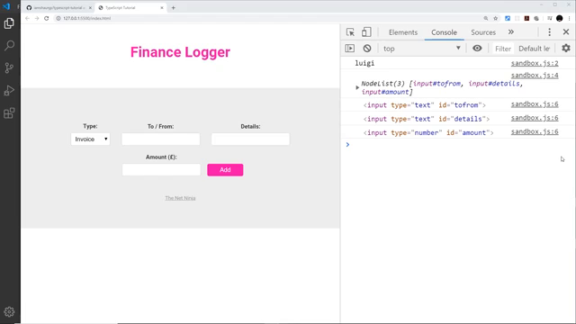This screenshot has width=576, height=324.
Task: Open the DevTools three-dot customize menu
Action: click(550, 32)
